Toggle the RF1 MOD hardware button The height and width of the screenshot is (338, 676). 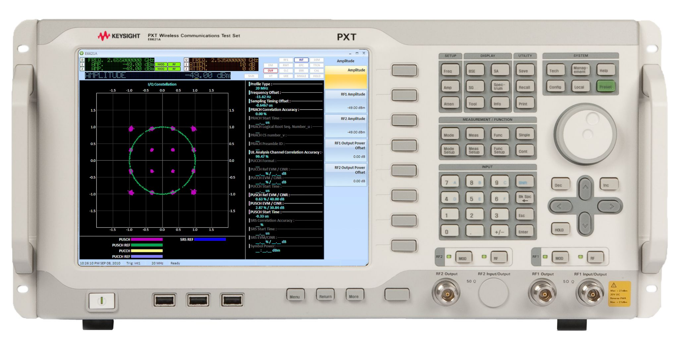tap(559, 258)
